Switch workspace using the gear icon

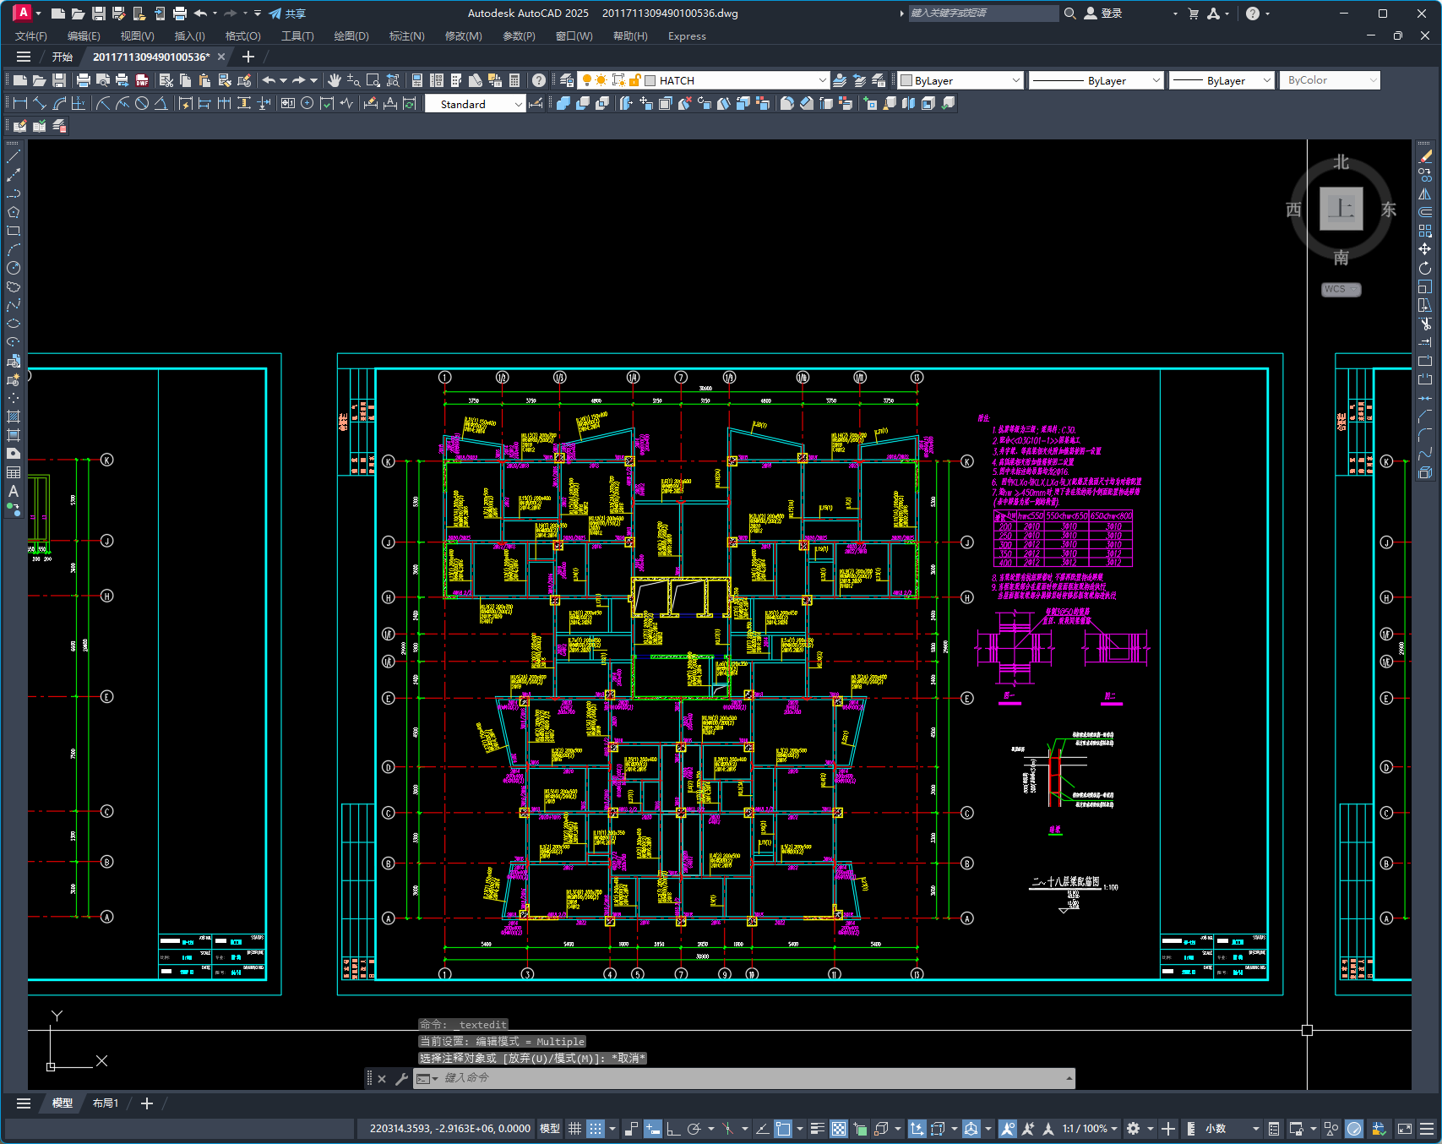click(x=1134, y=1129)
